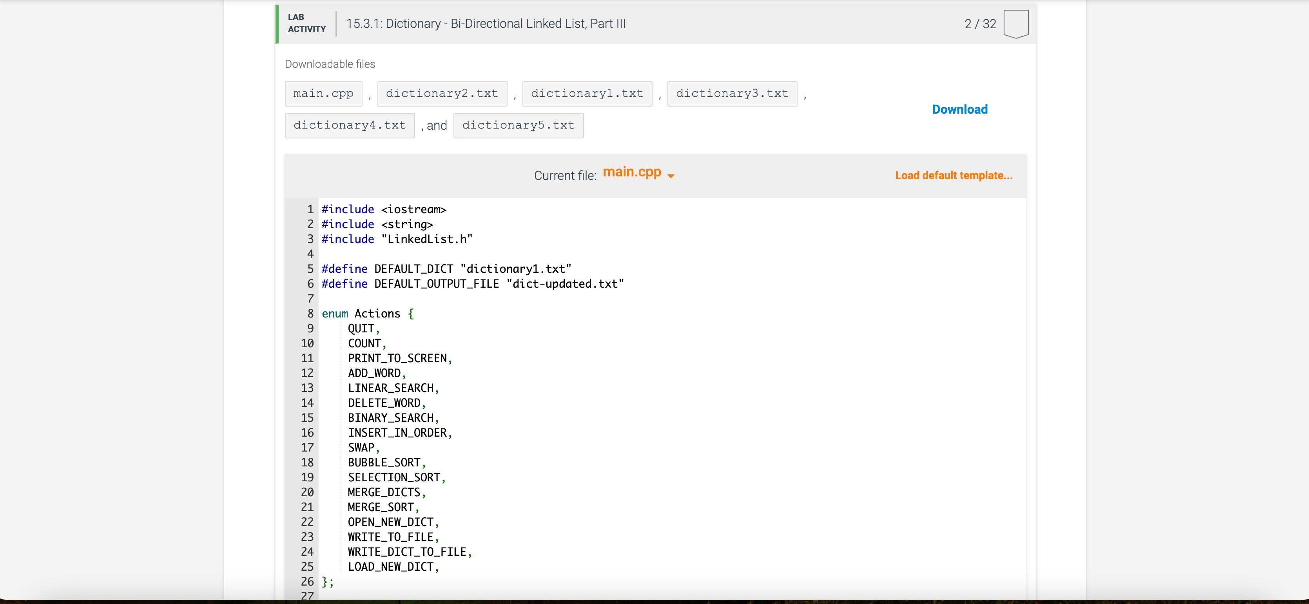This screenshot has width=1309, height=604.
Task: Click "Load default template..."
Action: (953, 175)
